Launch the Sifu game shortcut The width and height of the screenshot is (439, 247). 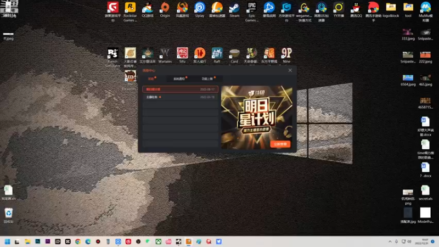tap(182, 55)
